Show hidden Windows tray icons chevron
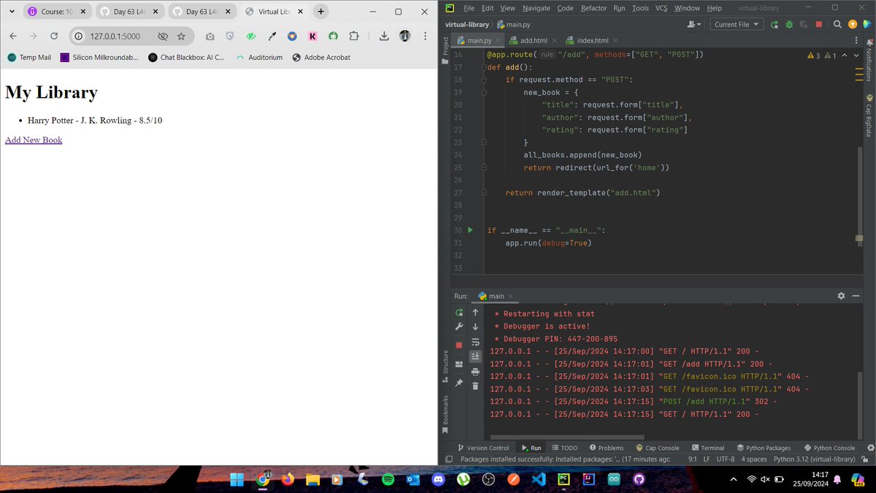 click(x=733, y=480)
